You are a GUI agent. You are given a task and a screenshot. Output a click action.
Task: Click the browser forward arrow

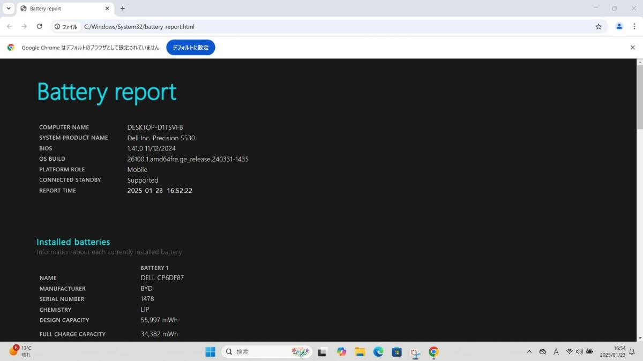[24, 26]
